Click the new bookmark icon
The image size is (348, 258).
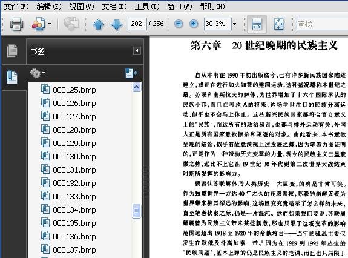pos(131,73)
